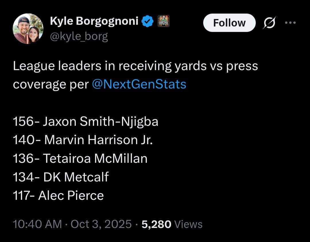
Task: Click the tweet text about receiving yards
Action: coord(135,65)
